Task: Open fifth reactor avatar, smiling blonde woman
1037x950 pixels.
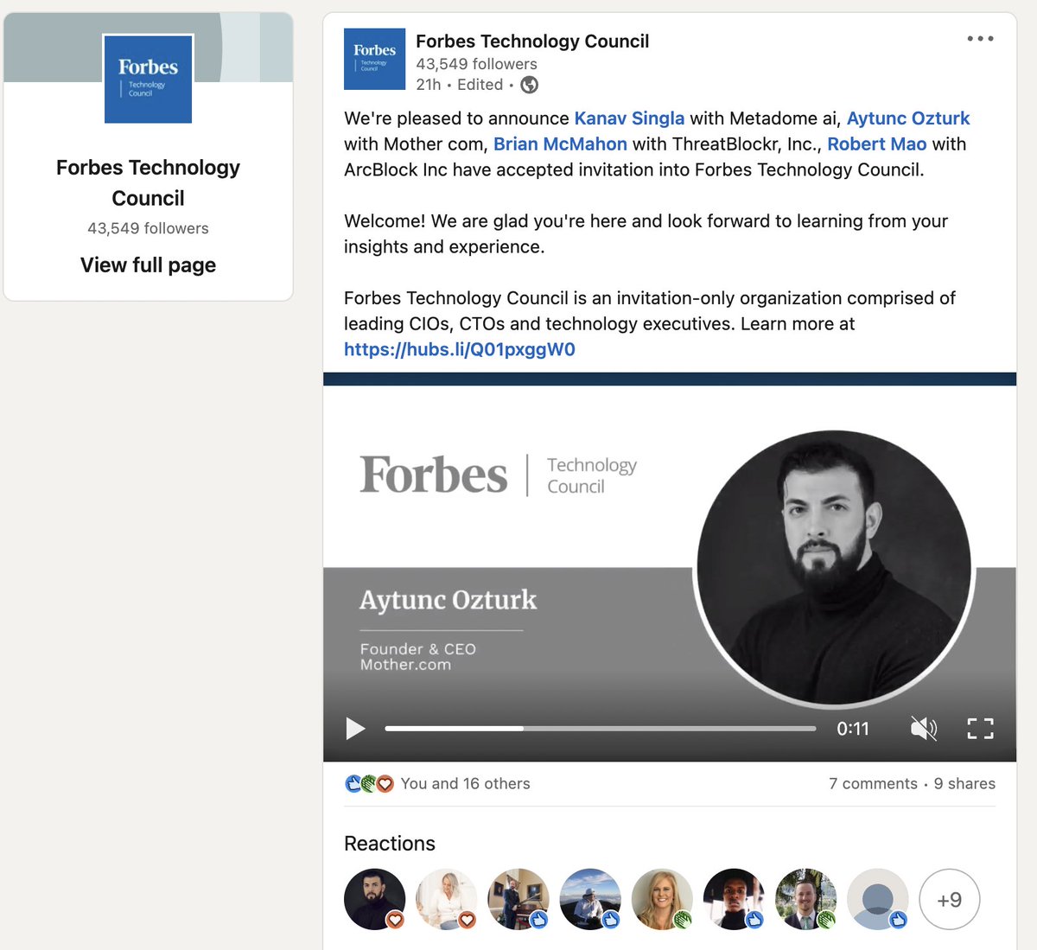Action: pos(662,899)
